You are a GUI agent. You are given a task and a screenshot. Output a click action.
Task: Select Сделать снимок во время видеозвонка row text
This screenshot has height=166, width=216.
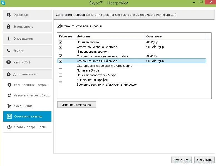105,66
